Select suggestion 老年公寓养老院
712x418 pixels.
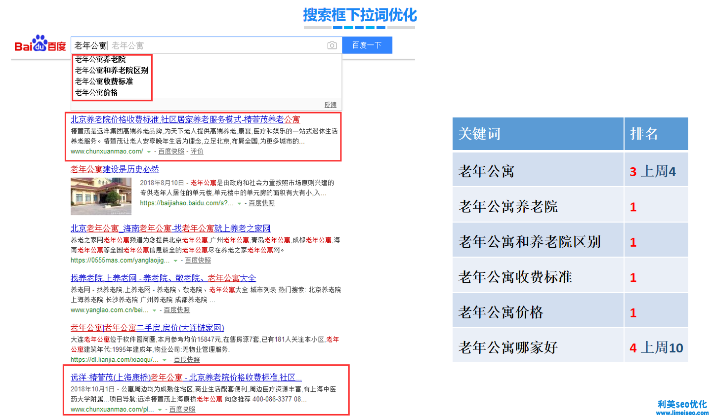coord(100,59)
